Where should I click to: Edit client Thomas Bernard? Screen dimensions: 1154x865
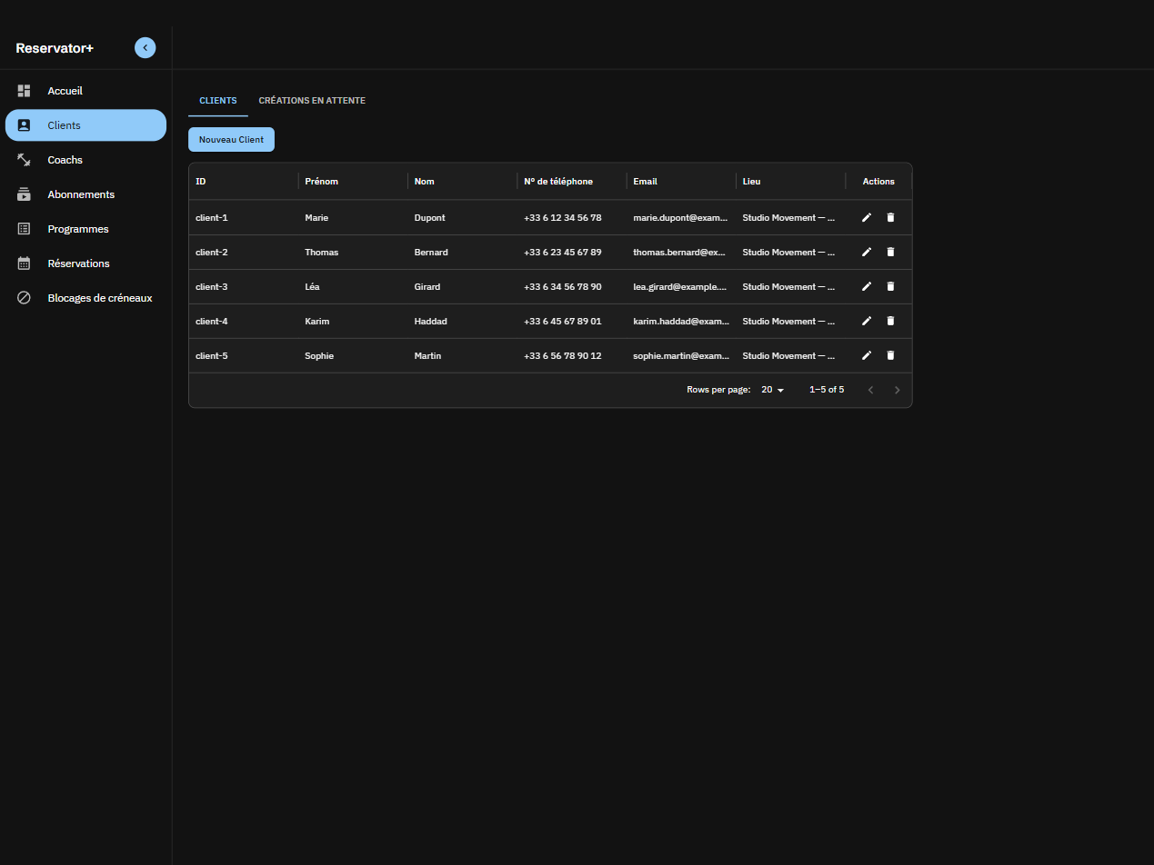tap(867, 253)
